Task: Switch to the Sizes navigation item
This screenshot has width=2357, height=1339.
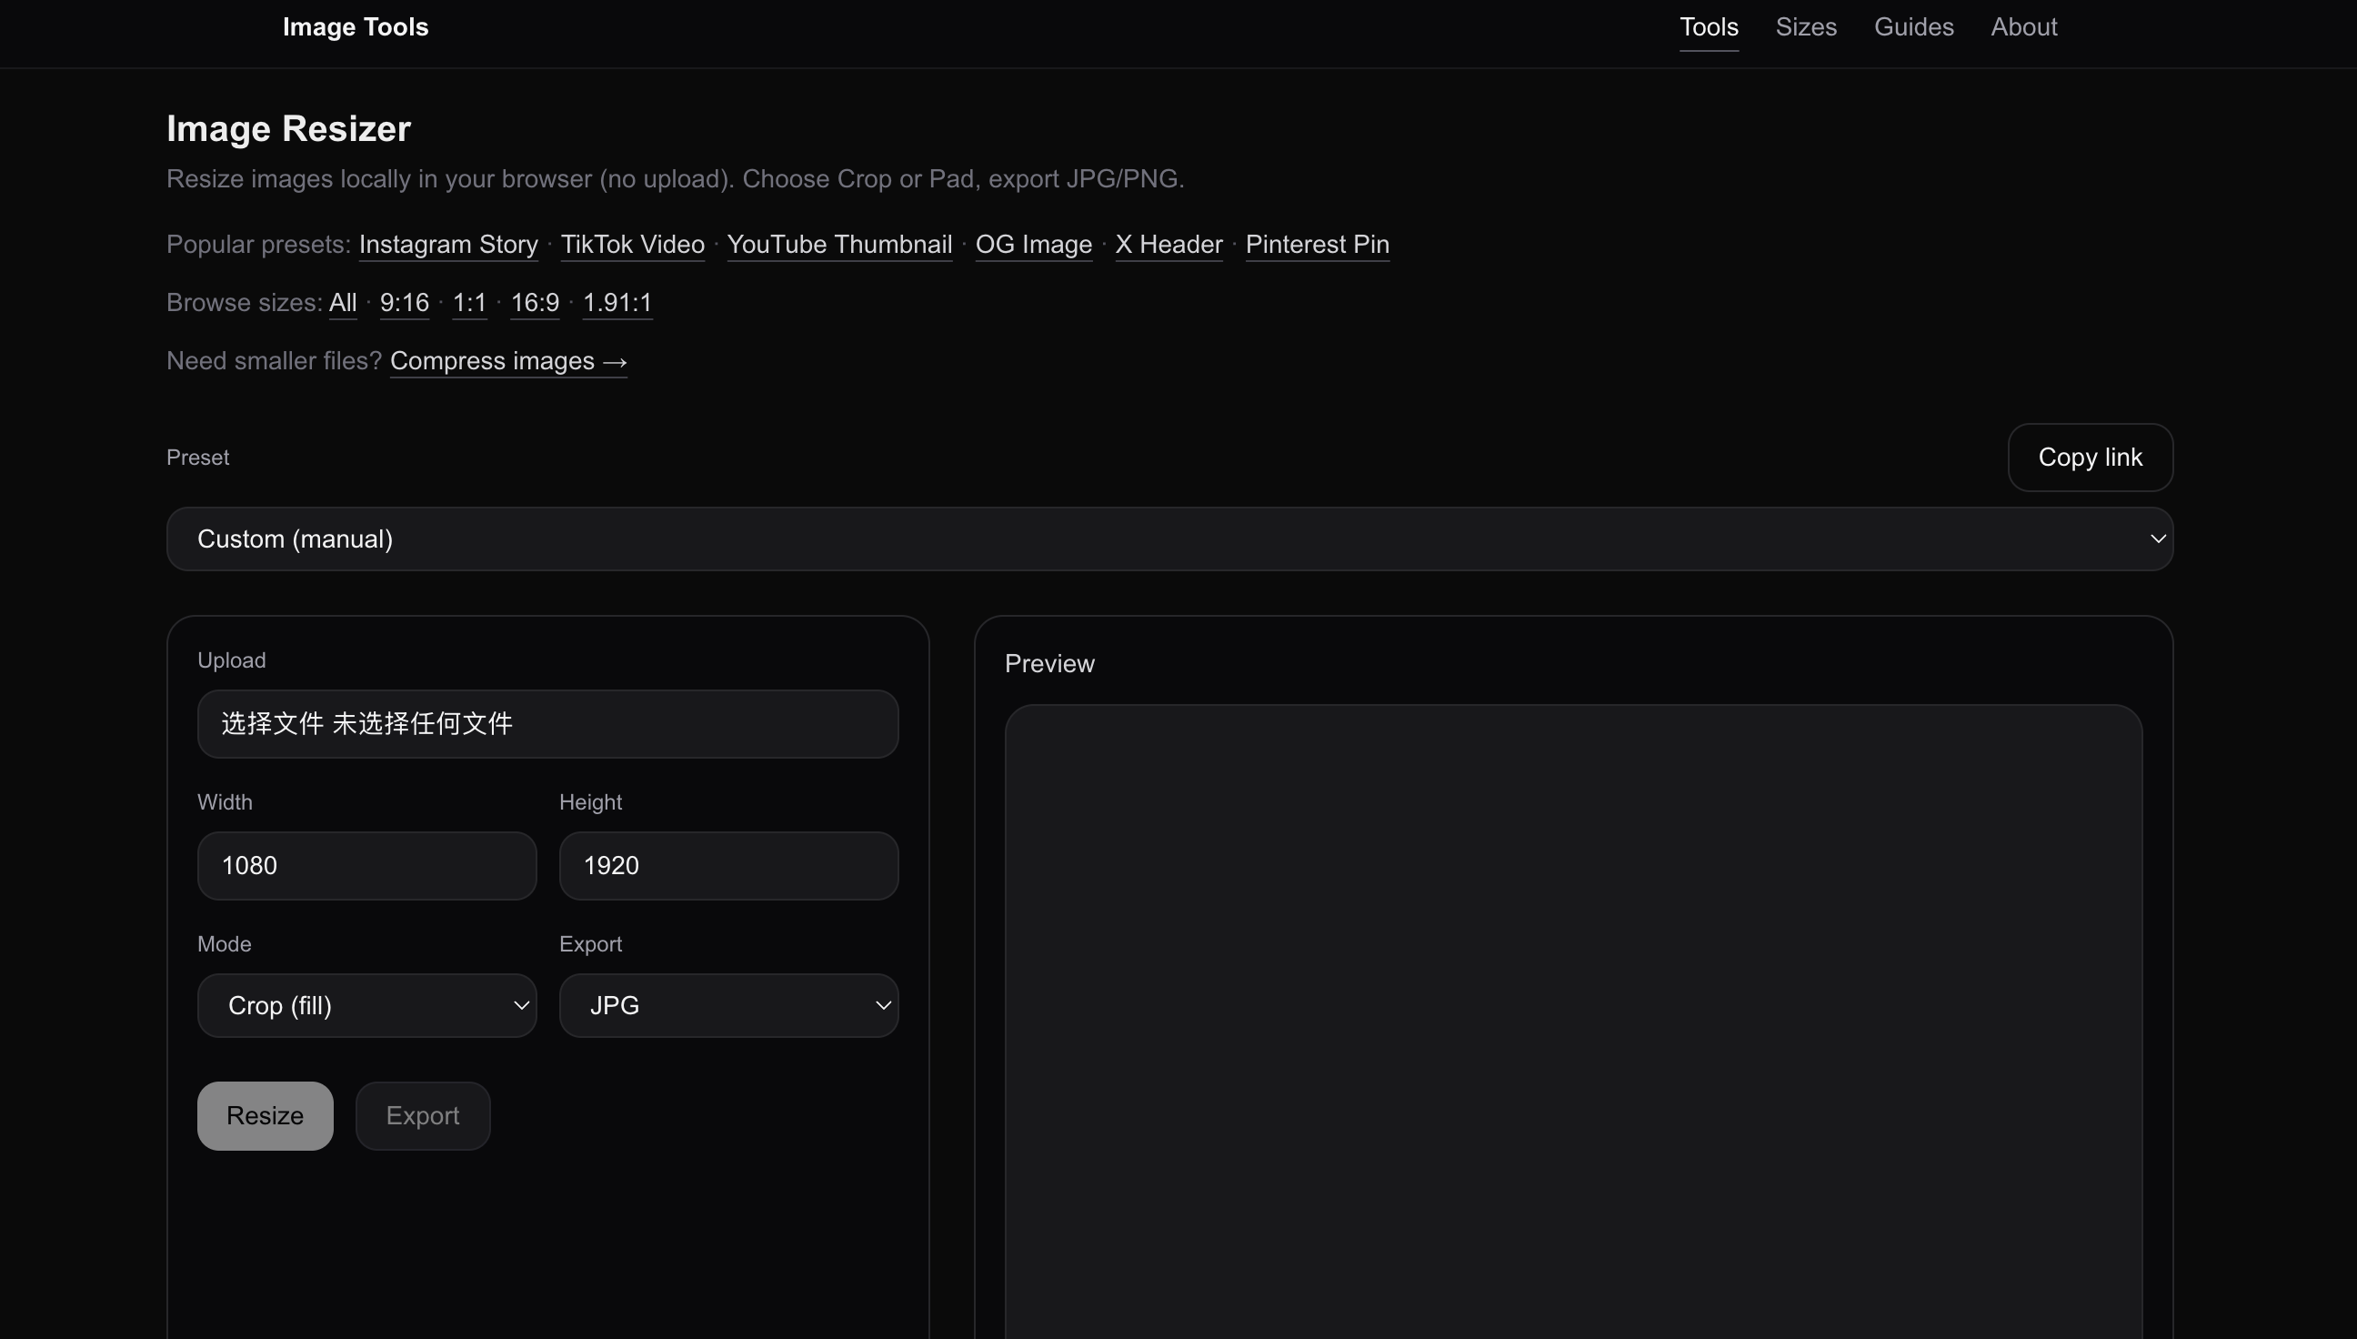Action: click(x=1805, y=26)
